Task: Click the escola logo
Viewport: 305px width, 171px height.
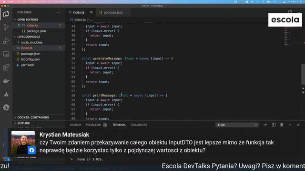Action: pos(285,20)
